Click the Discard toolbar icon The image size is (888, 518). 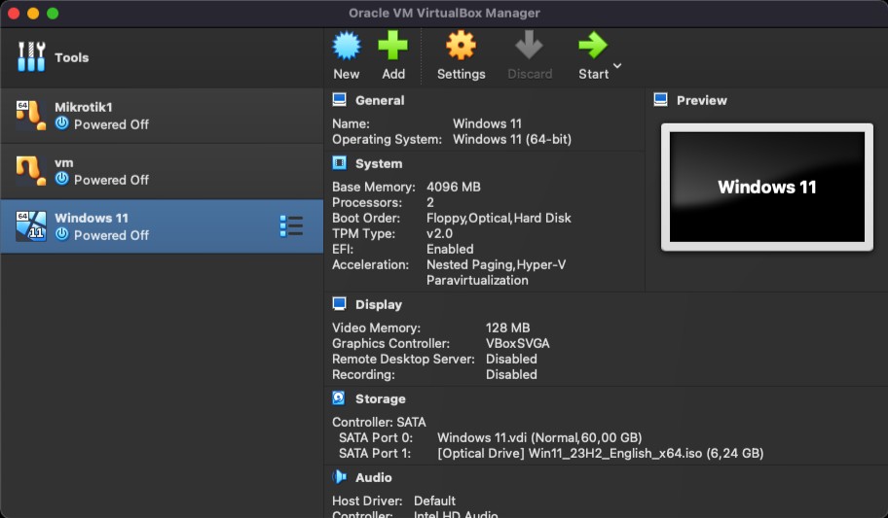point(529,46)
